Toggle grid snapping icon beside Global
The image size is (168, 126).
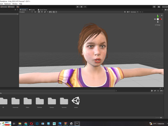click(x=18, y=7)
